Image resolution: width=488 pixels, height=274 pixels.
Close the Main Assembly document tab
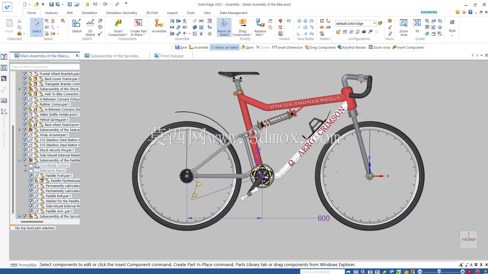77,56
